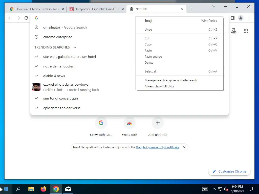Open Chrome's three-dot menu
Screen dimensions: 259x194
[249, 18]
